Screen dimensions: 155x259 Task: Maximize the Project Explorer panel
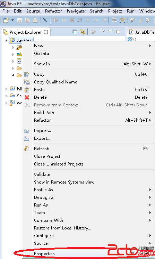[x=118, y=32]
